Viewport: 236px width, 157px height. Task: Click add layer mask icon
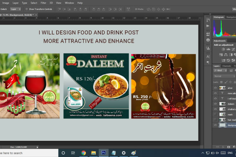coord(228,147)
